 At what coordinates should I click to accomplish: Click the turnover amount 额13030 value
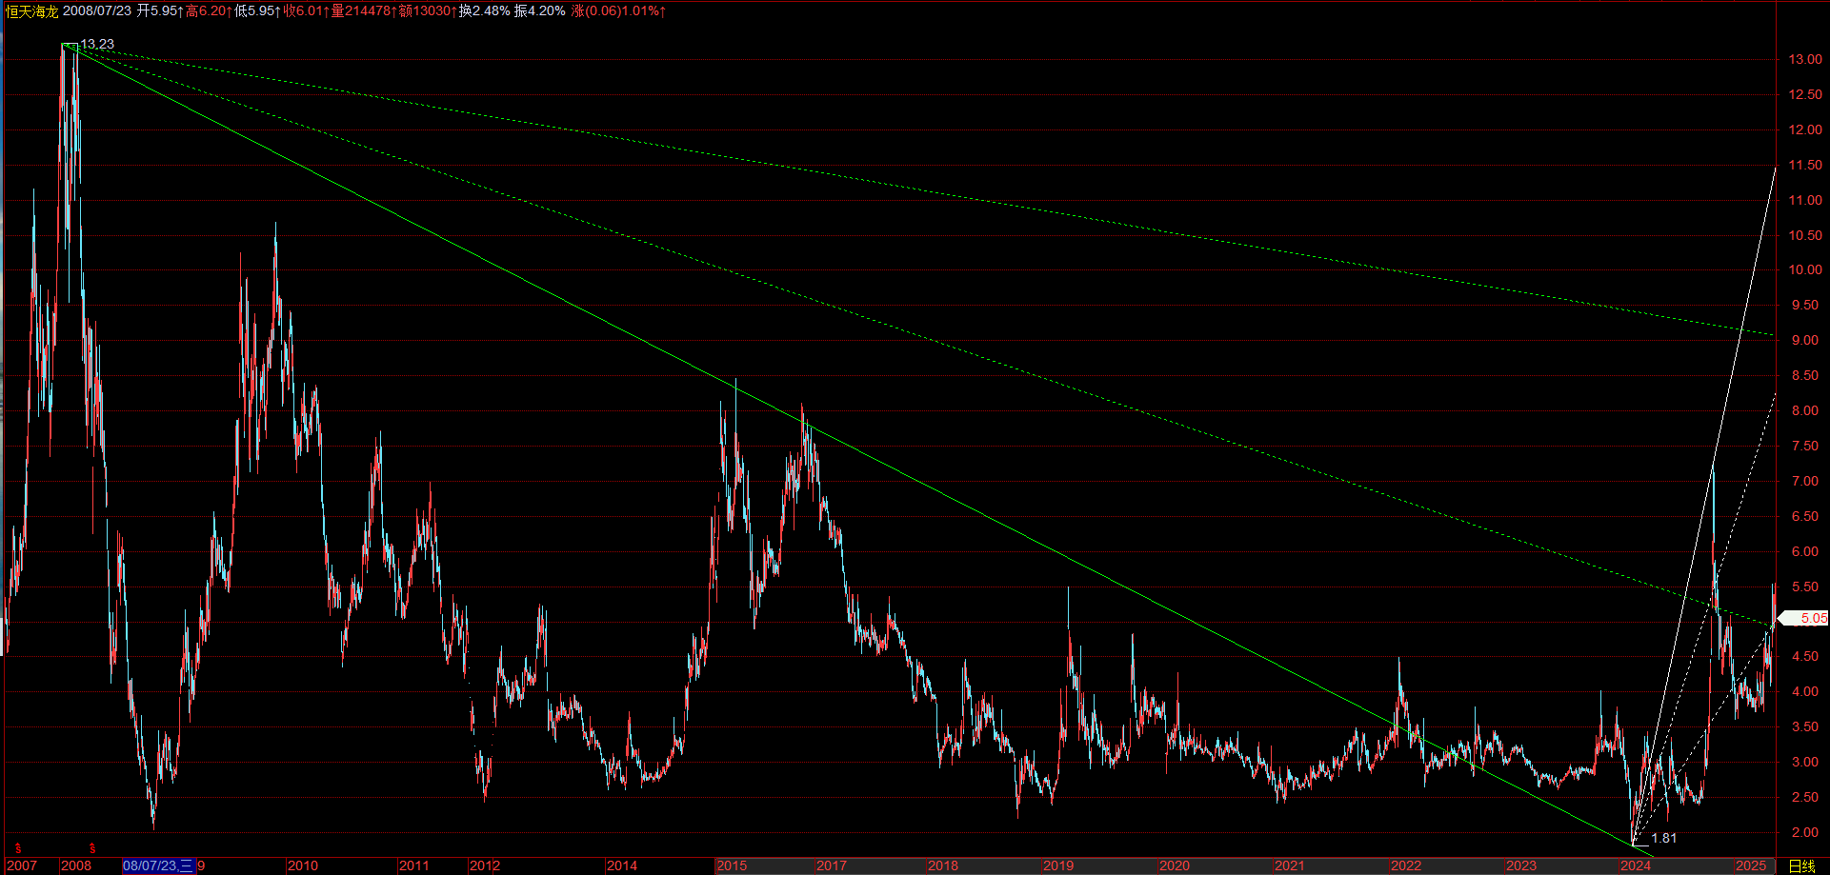pyautogui.click(x=428, y=10)
